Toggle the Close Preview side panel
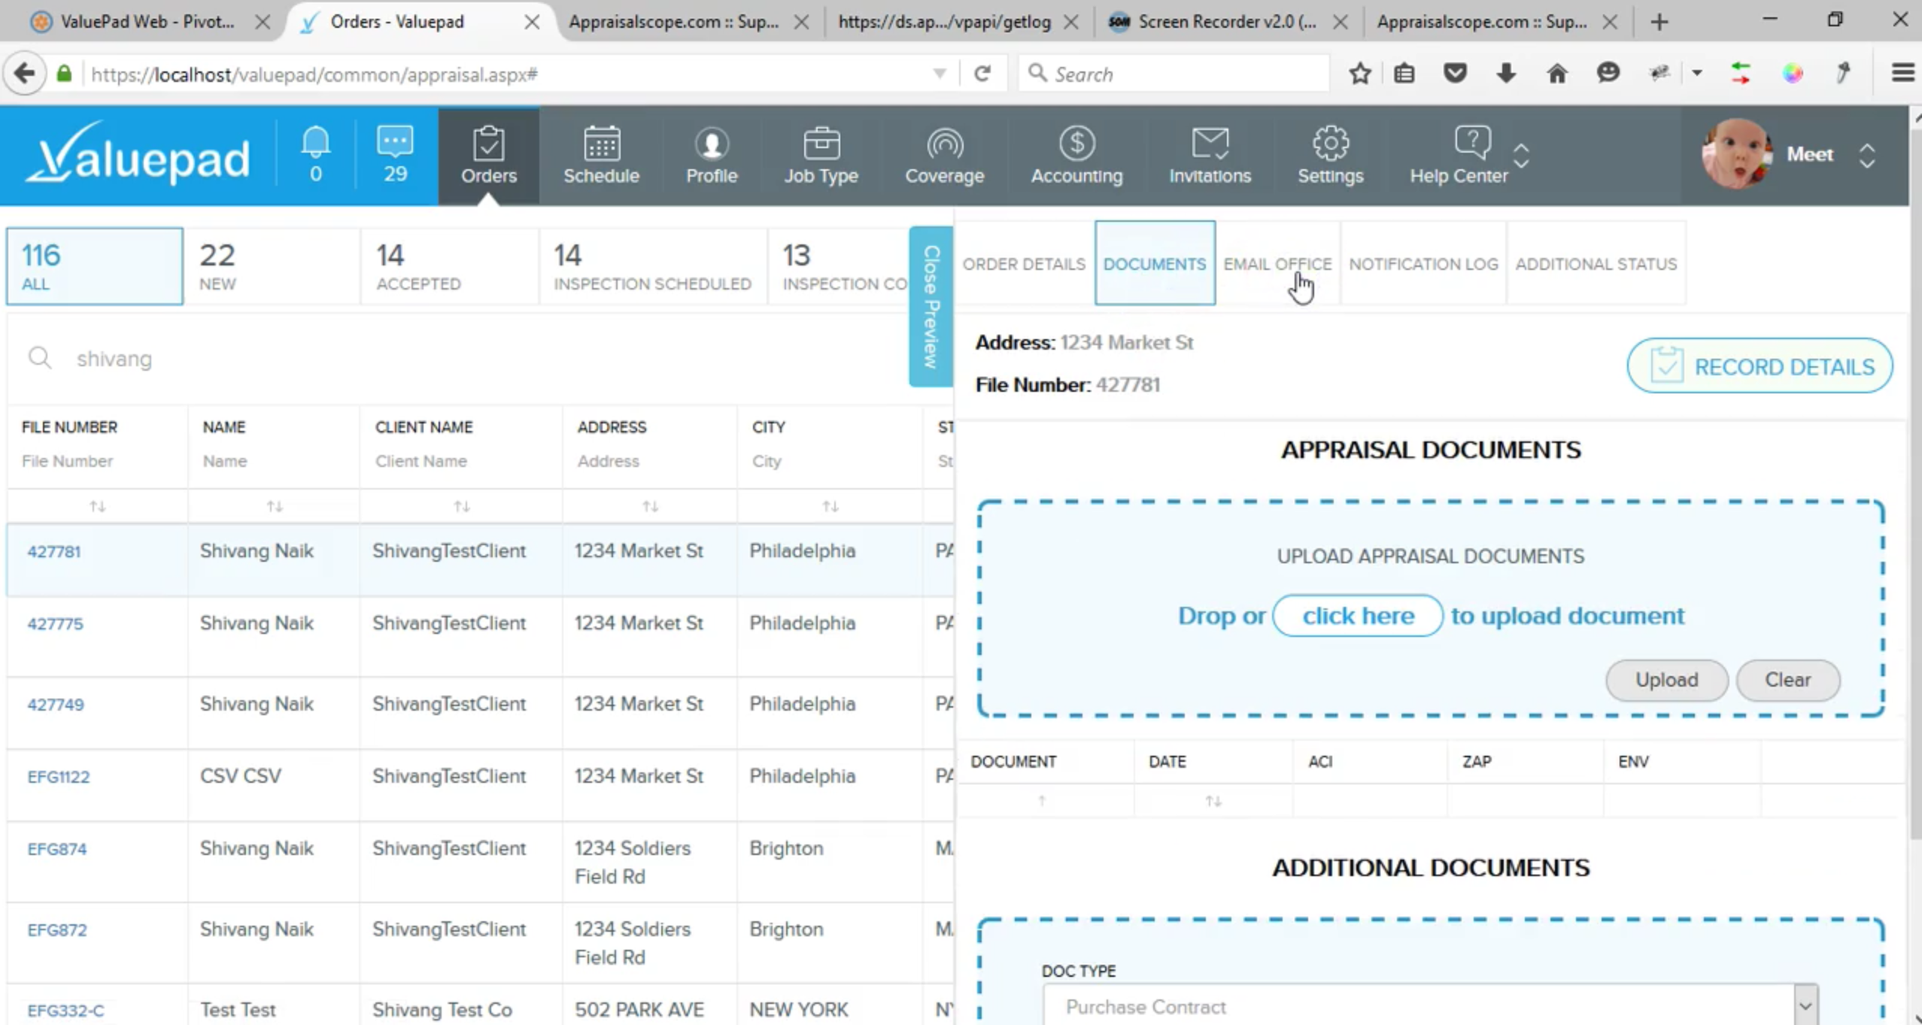The height and width of the screenshot is (1025, 1922). (931, 306)
